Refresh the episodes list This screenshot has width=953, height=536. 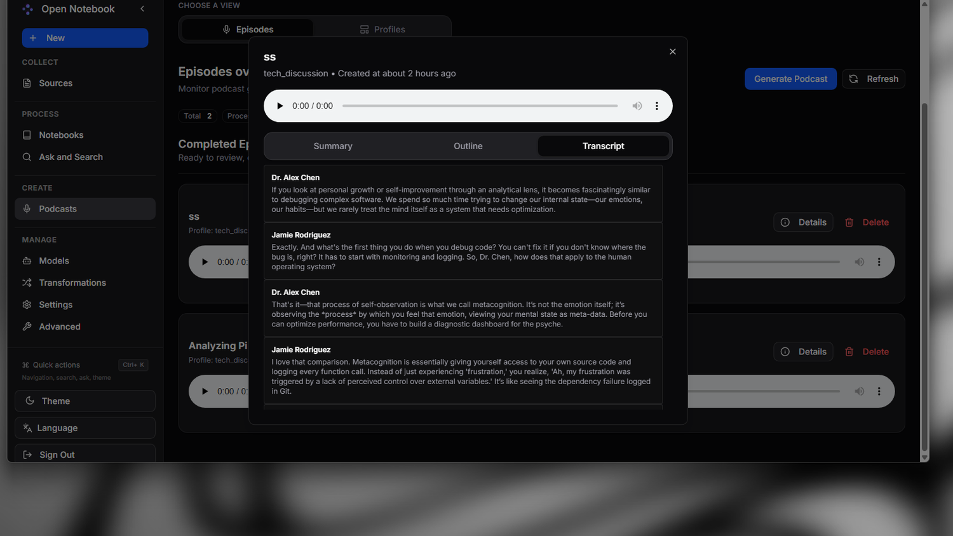pos(874,79)
